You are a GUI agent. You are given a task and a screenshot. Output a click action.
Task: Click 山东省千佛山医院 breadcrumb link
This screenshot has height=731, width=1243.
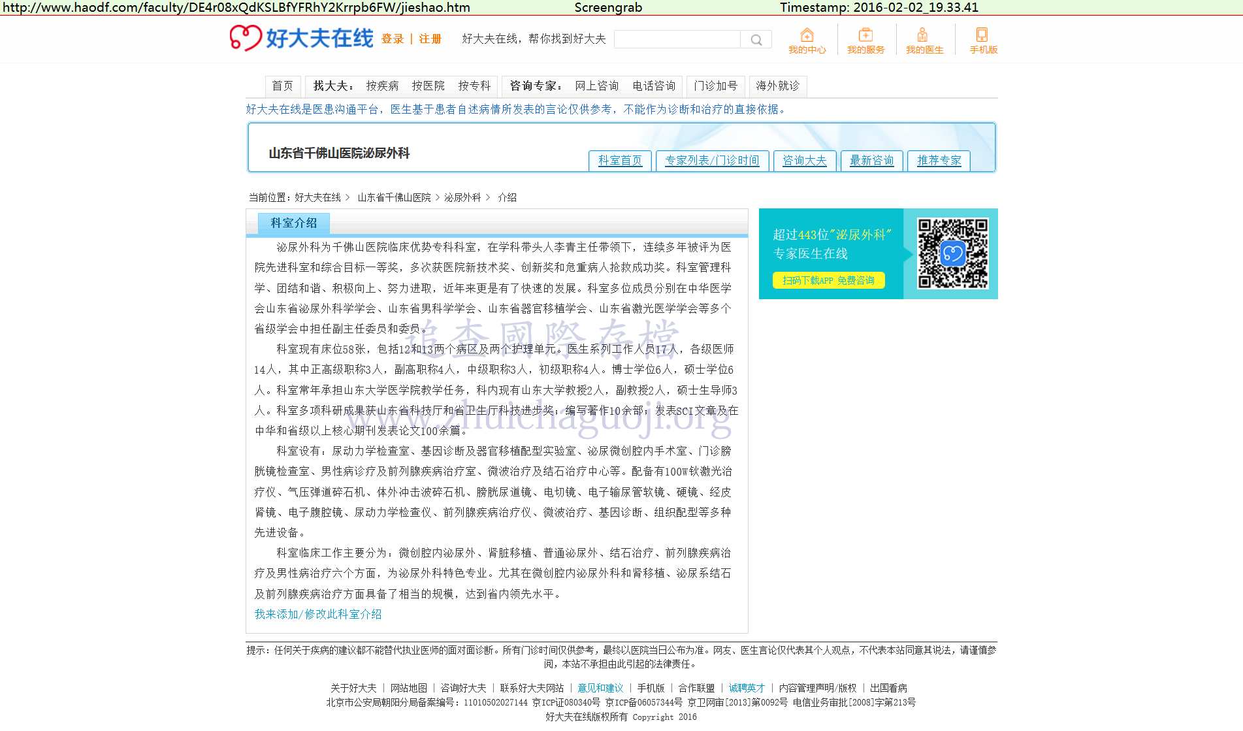pyautogui.click(x=394, y=198)
